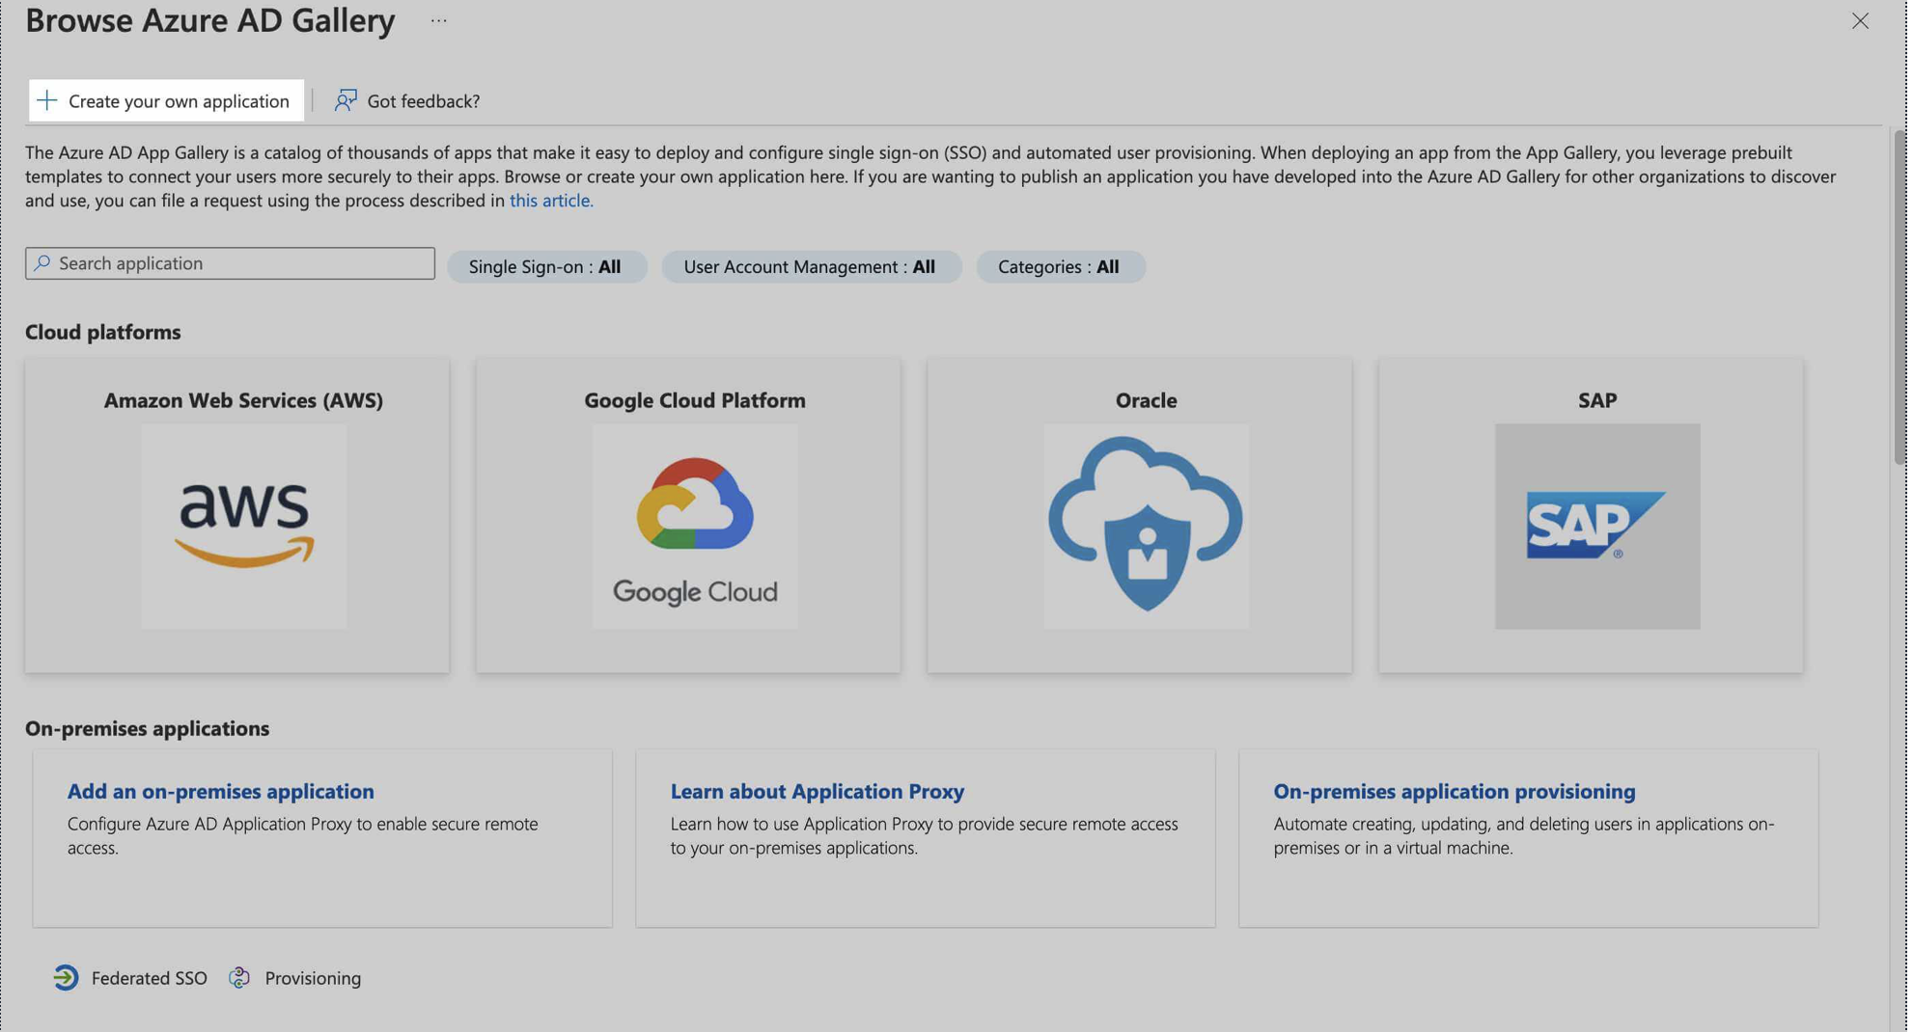Open Amazon Web Services (AWS) card title
Viewport: 1913px width, 1032px height.
[x=243, y=399]
